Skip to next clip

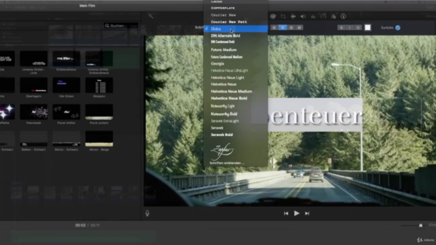coord(307,213)
